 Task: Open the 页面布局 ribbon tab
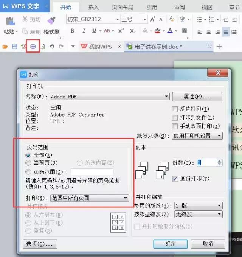click(x=123, y=7)
